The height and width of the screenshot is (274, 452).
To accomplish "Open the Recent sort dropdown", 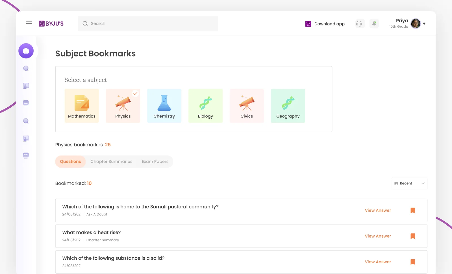I will pyautogui.click(x=410, y=183).
